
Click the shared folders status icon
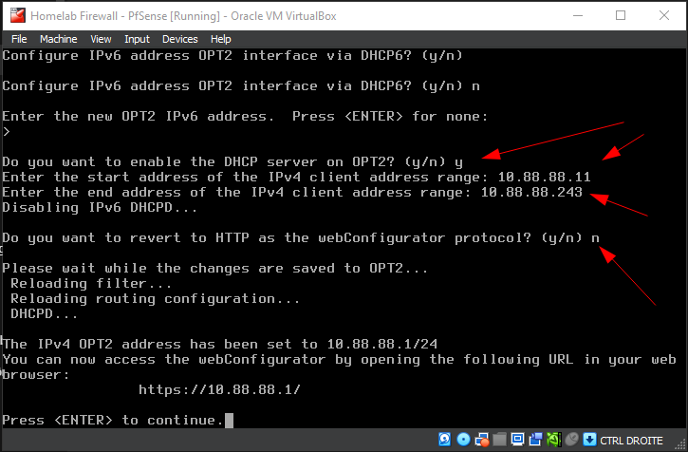coord(499,440)
